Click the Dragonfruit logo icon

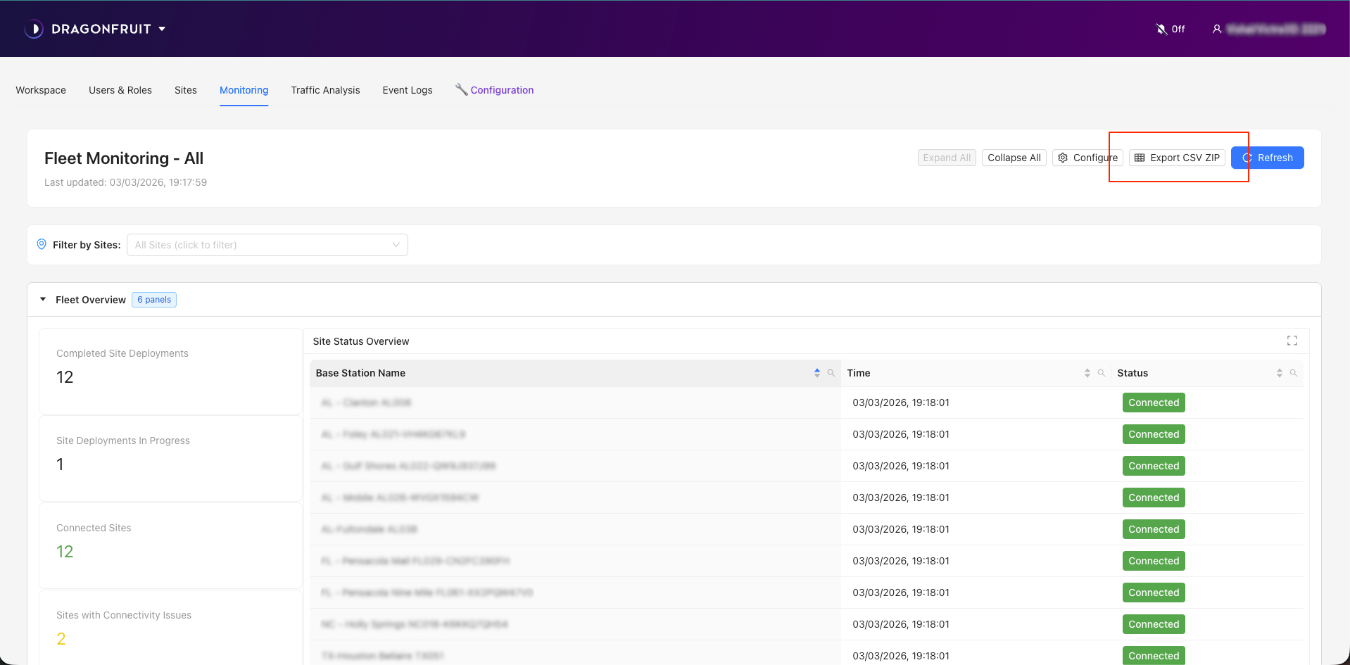(34, 29)
